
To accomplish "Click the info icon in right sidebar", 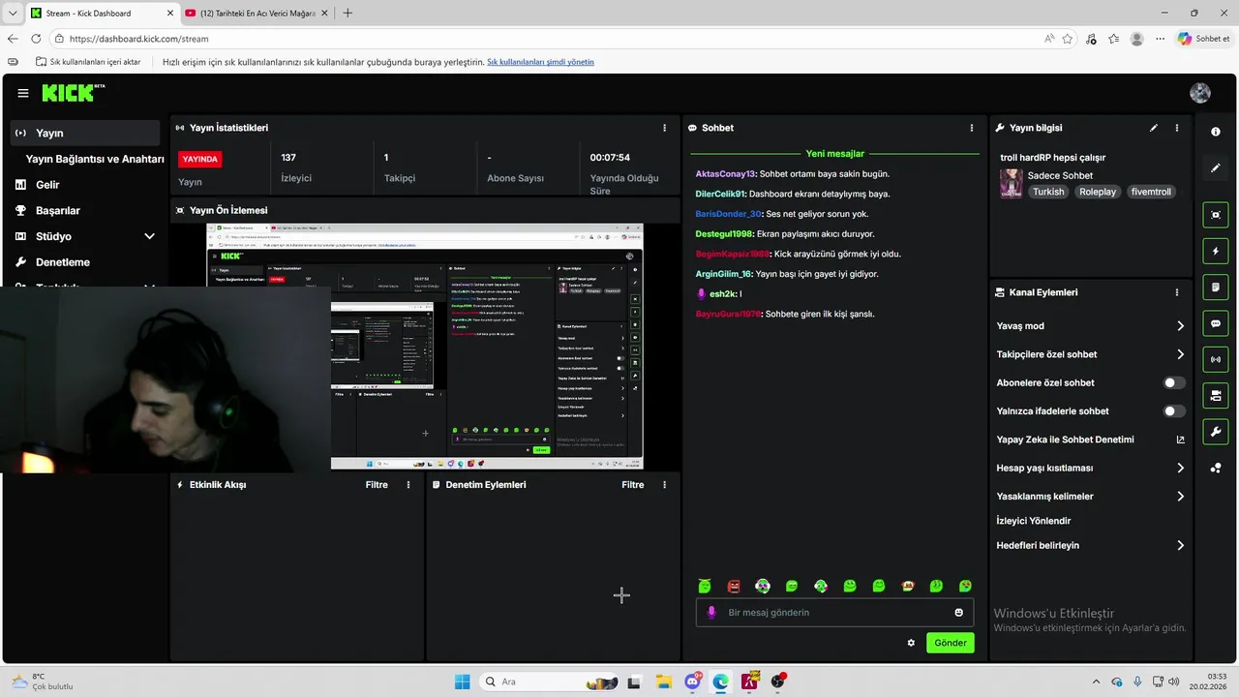I will (x=1216, y=131).
